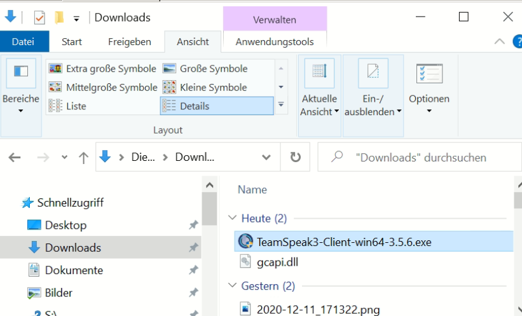Click the Bereiche navigation pane icon
The image size is (522, 316).
[20, 71]
